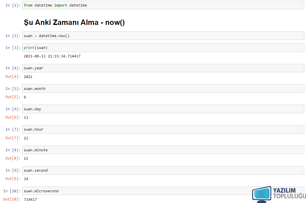Select the suan.second code cell
Screen dimensions: 306x203
click(163, 170)
